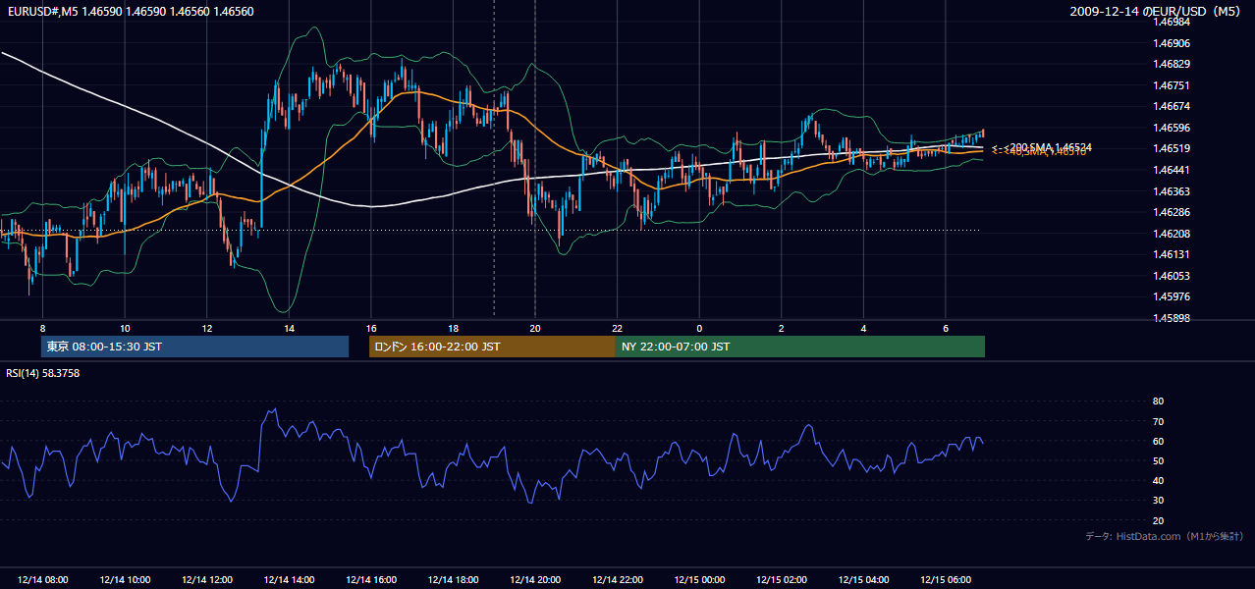1255x589 pixels.
Task: Click the 12/14 18:00 date label
Action: tap(453, 580)
